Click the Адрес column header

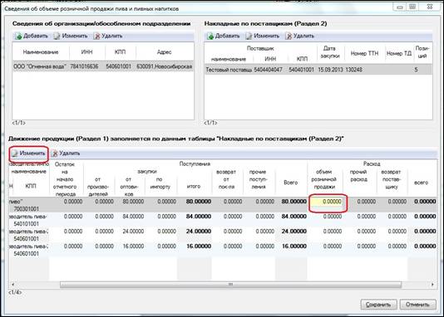point(165,52)
